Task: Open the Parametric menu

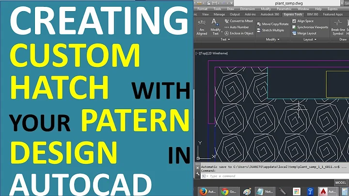Action: point(284,9)
